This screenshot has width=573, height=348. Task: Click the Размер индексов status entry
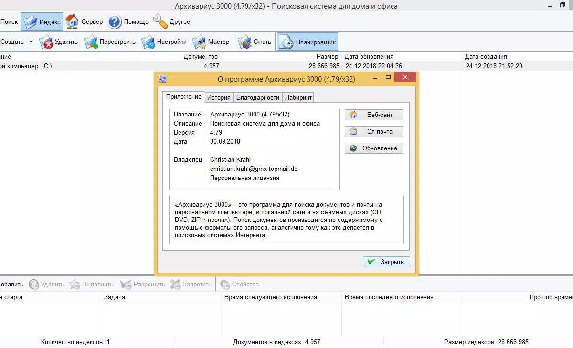coord(486,342)
